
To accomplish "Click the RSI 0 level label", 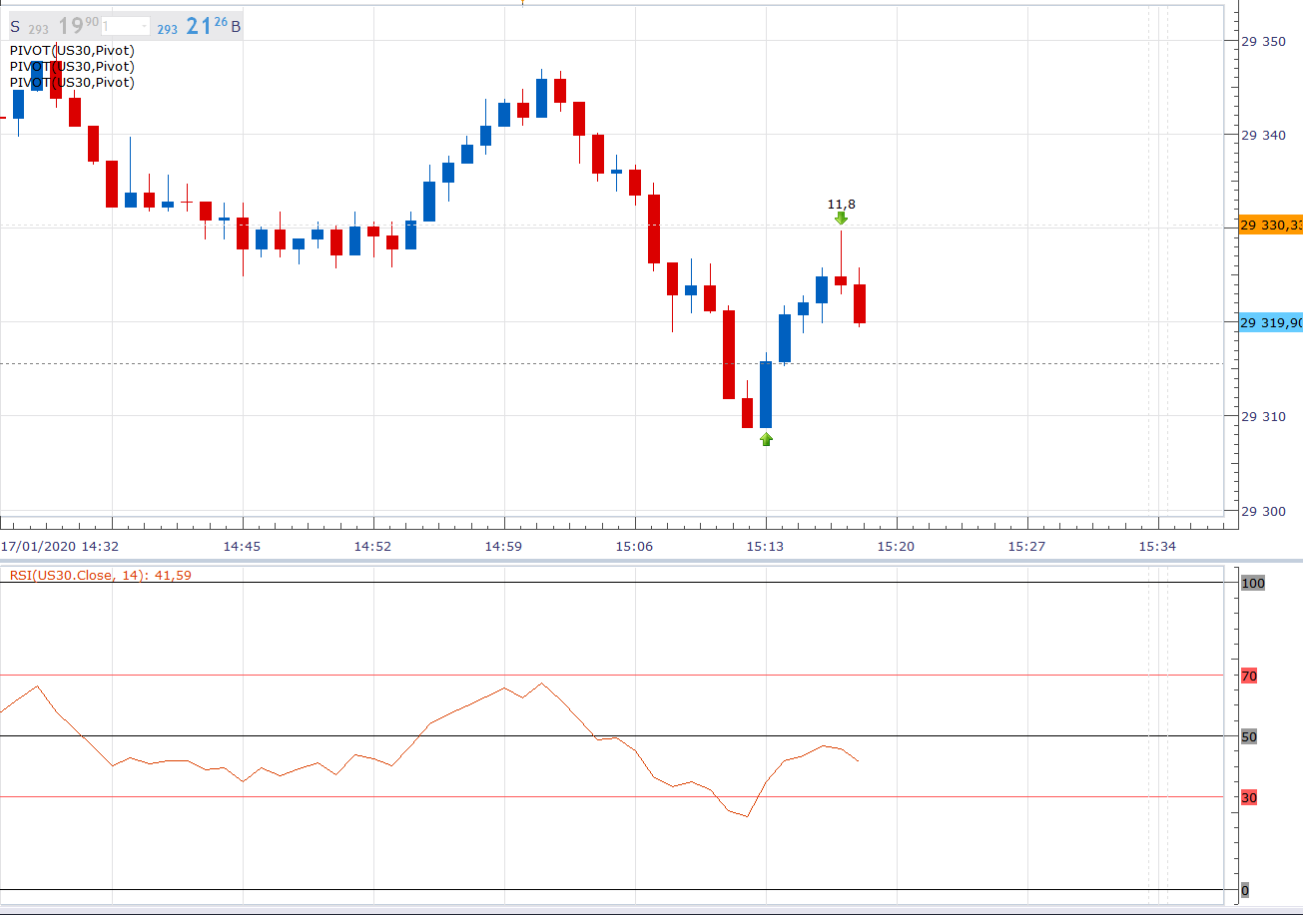I will (x=1245, y=890).
